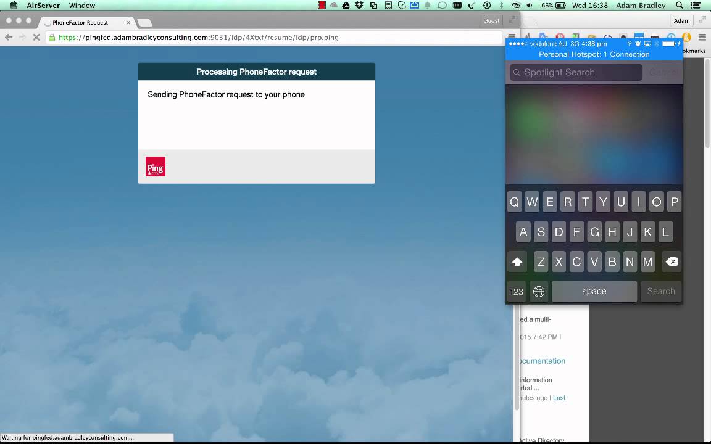This screenshot has height=444, width=711.
Task: Click the Guest profile button
Action: pos(491,20)
